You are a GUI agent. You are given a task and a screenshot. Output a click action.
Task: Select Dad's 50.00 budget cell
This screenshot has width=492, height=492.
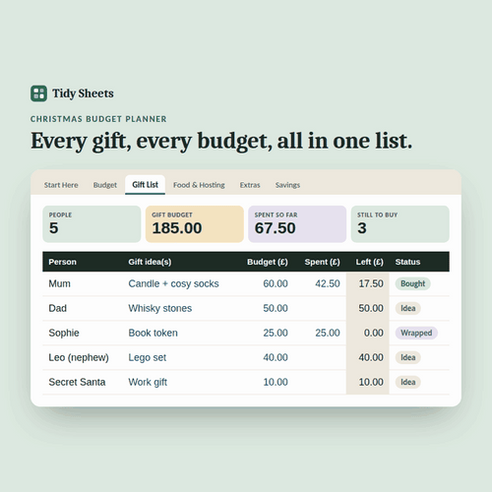[276, 308]
